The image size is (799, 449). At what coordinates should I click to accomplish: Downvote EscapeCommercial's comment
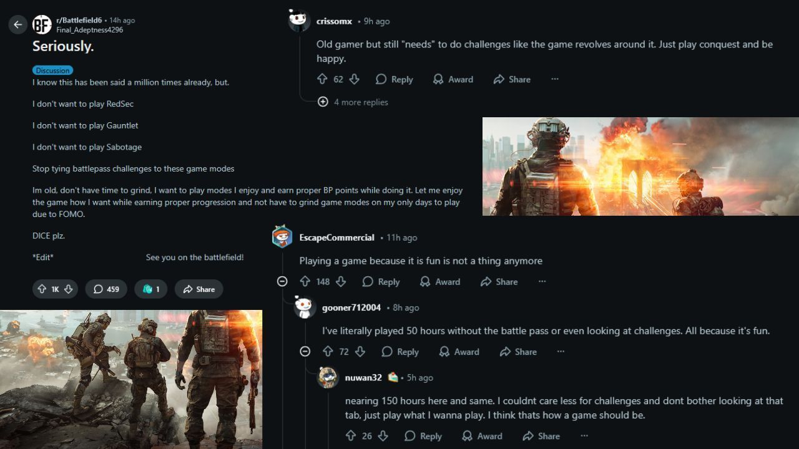[x=341, y=282]
